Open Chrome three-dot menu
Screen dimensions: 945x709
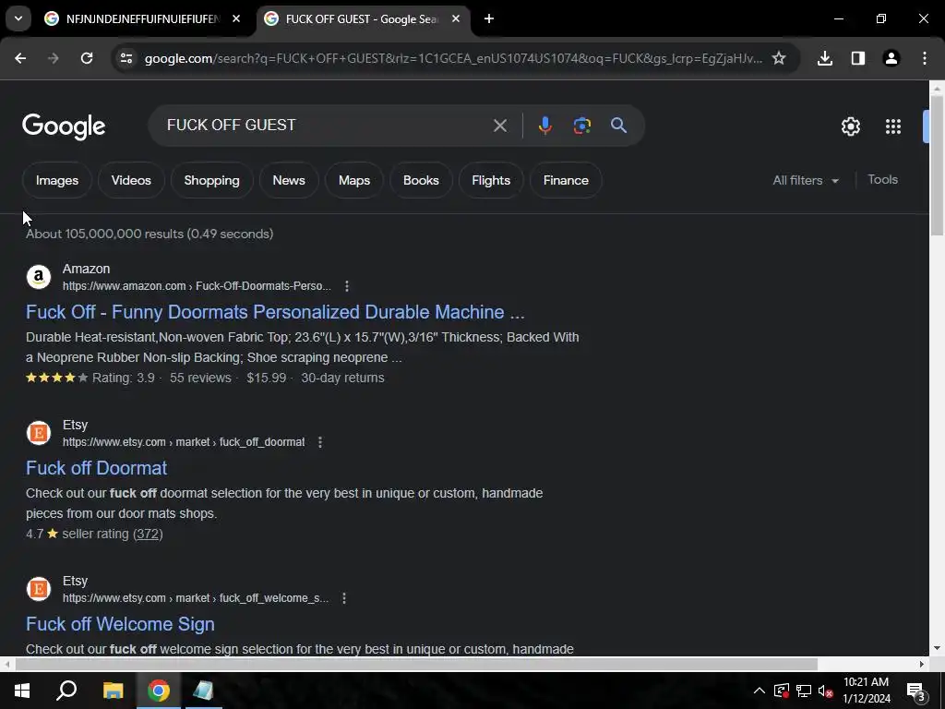click(x=925, y=58)
